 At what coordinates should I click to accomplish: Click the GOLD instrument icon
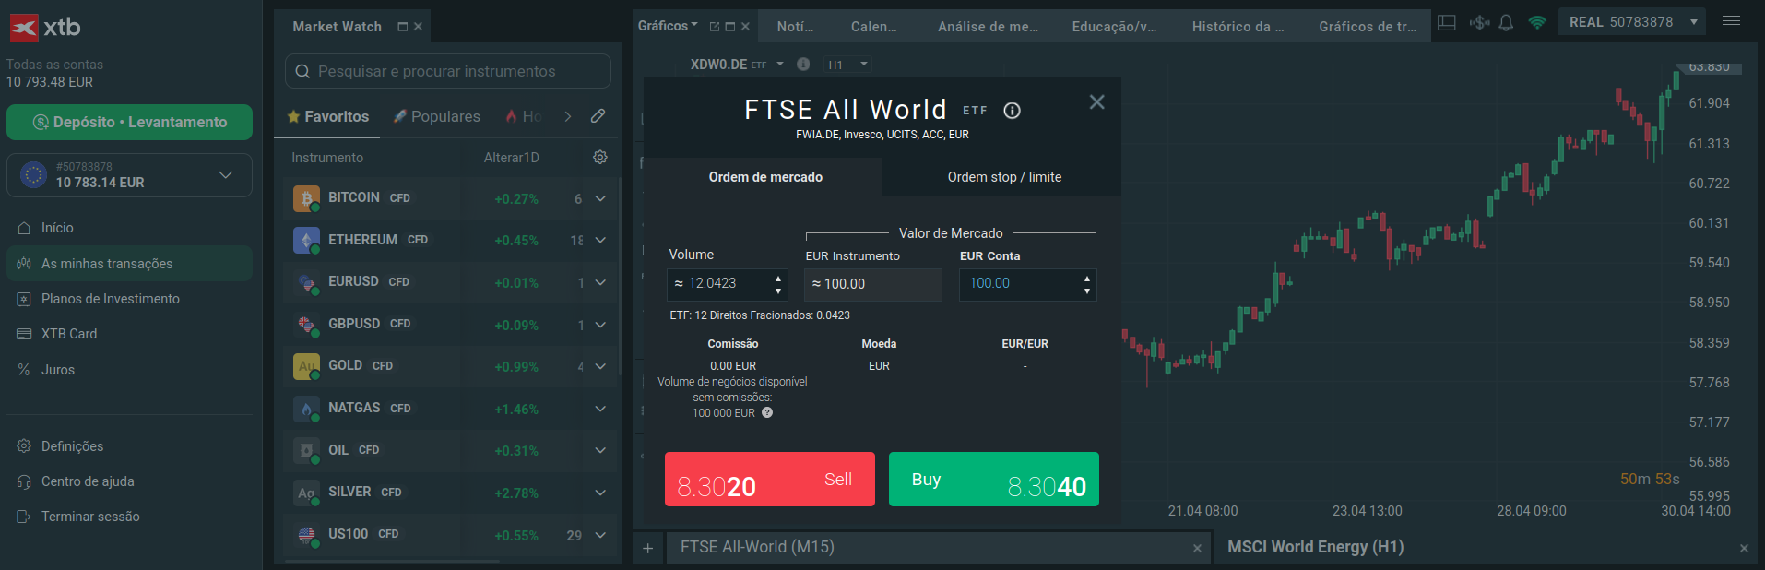click(x=306, y=366)
